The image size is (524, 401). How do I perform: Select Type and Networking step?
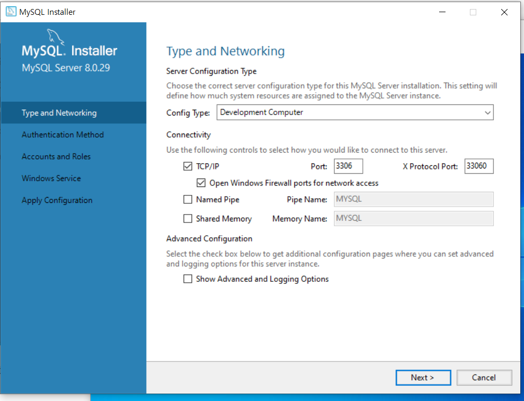[73, 113]
